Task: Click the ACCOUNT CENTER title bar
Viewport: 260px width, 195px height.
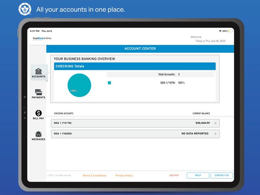Action: 140,49
